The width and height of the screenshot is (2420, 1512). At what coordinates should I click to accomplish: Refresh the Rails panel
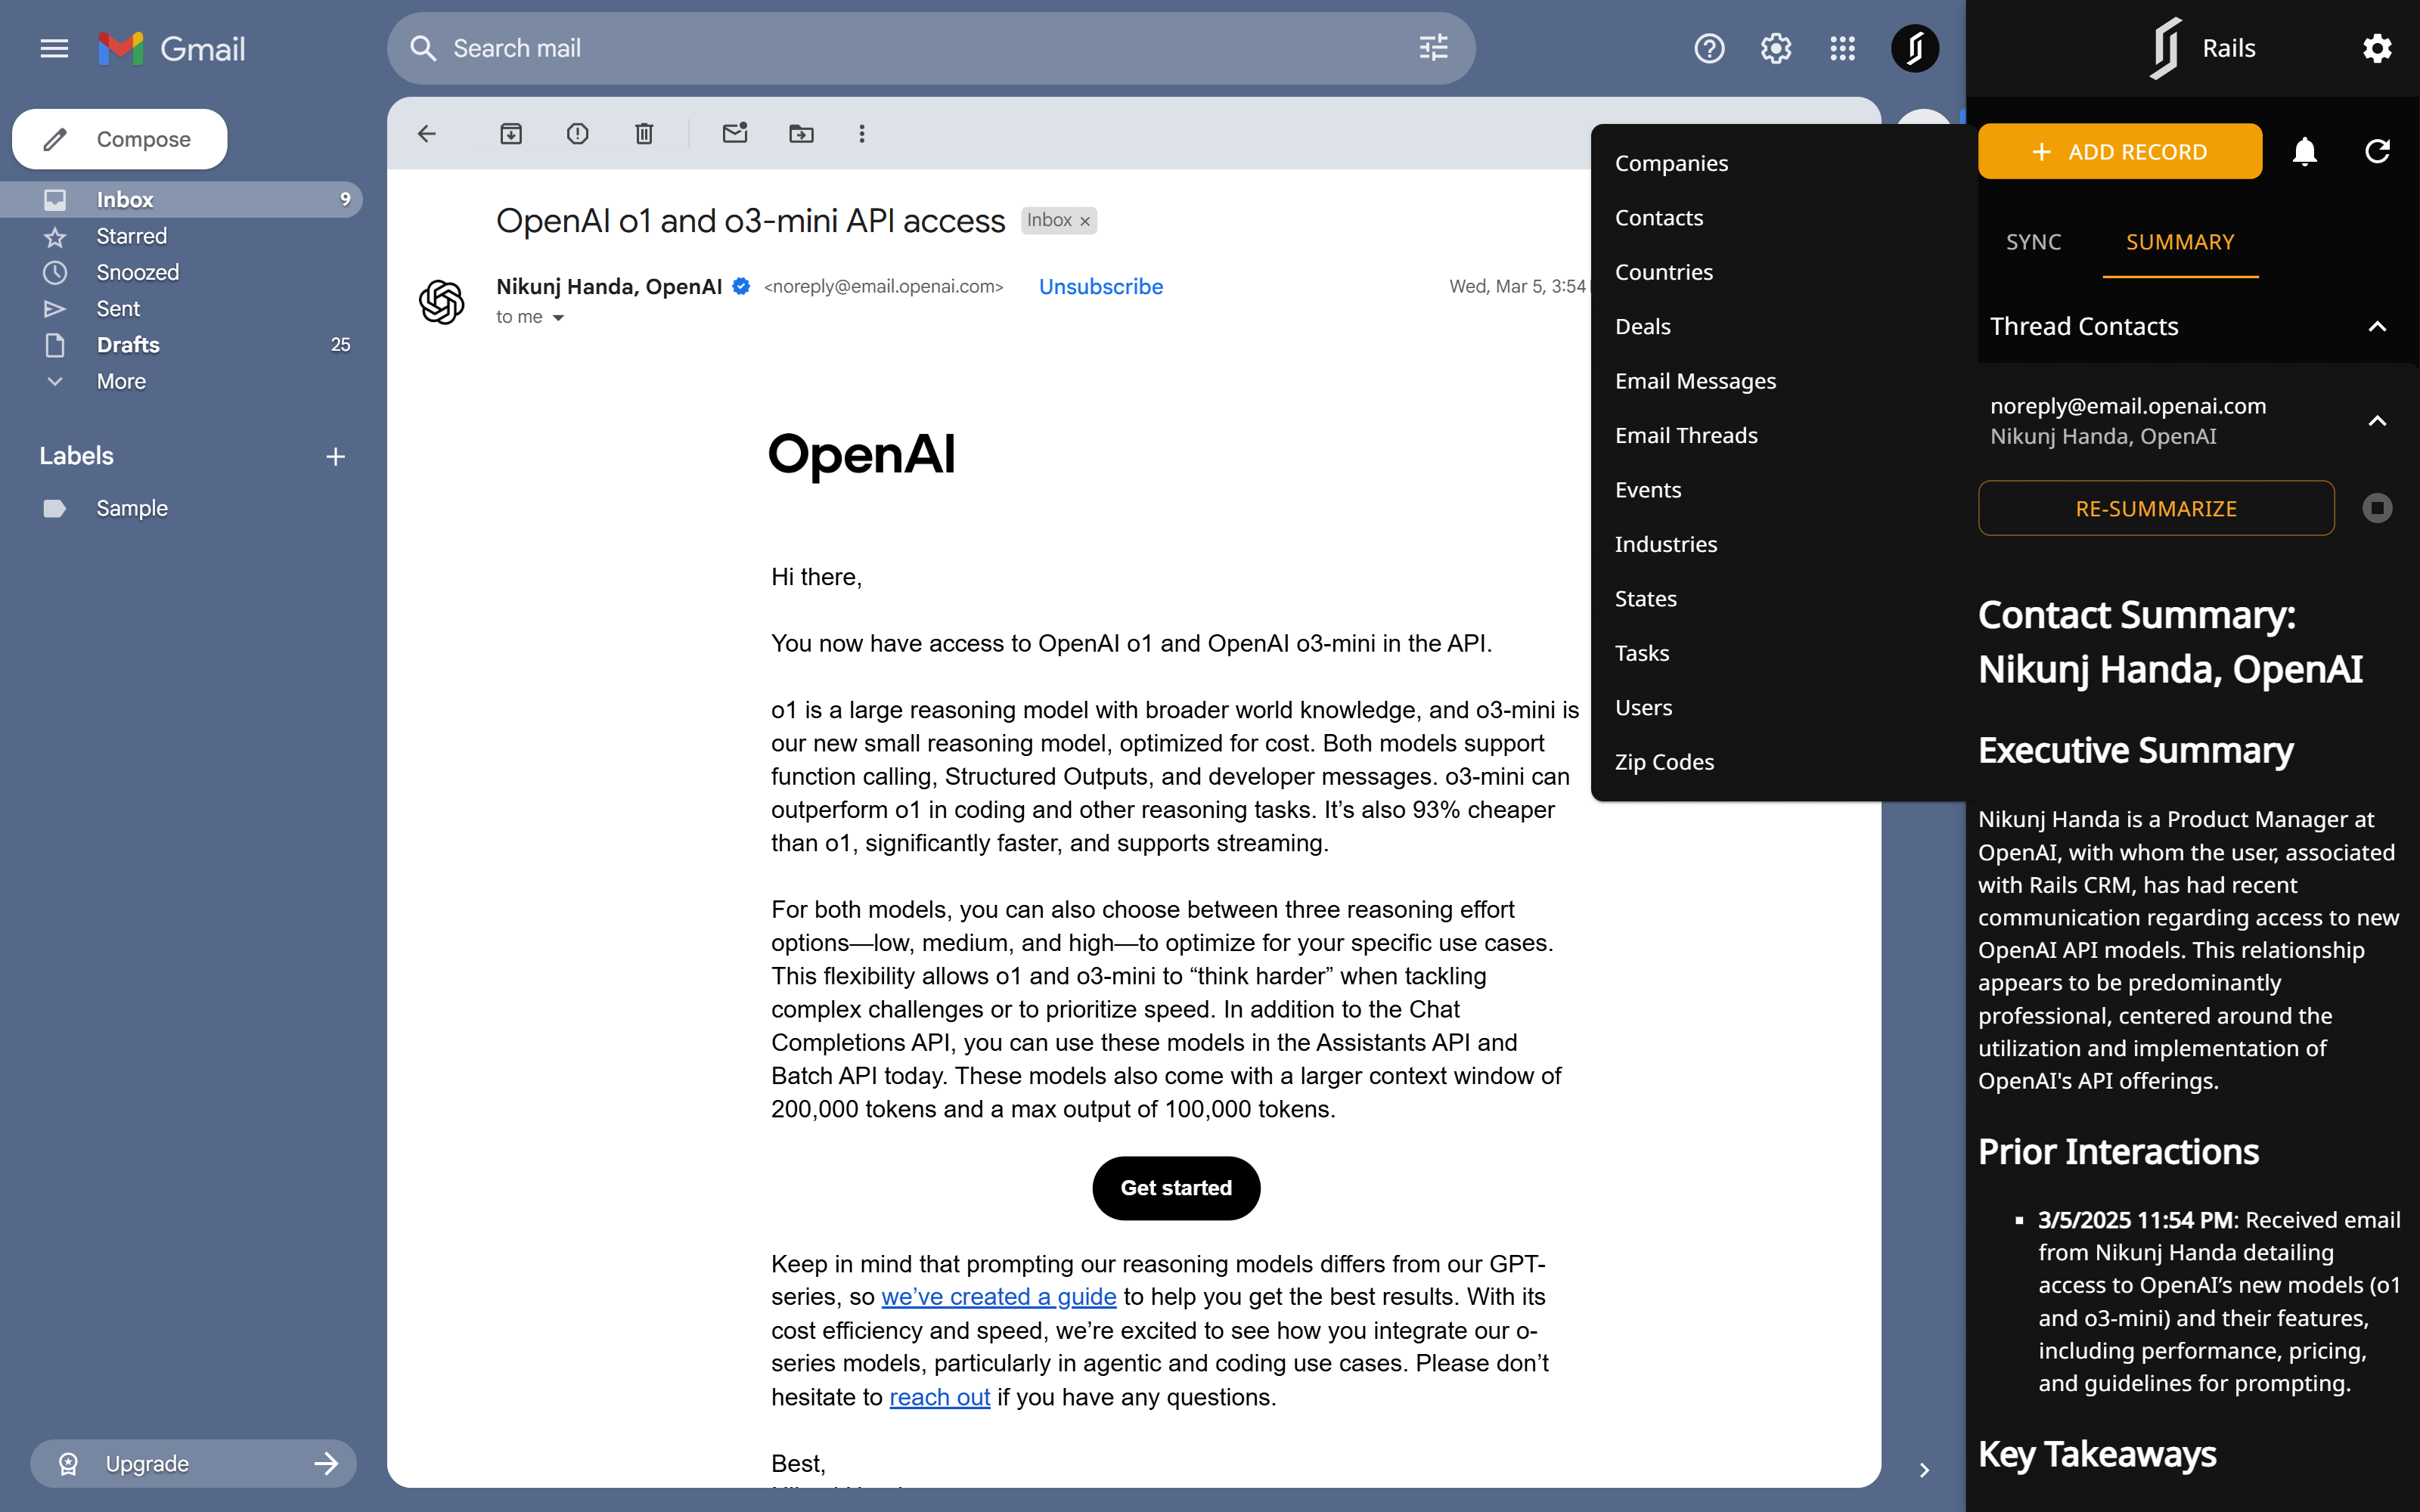2377,151
